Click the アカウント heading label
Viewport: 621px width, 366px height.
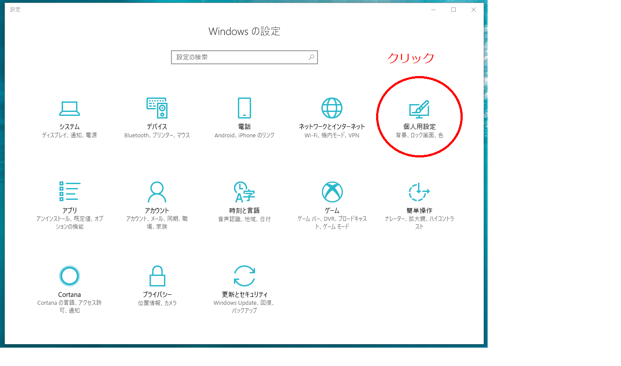[157, 210]
